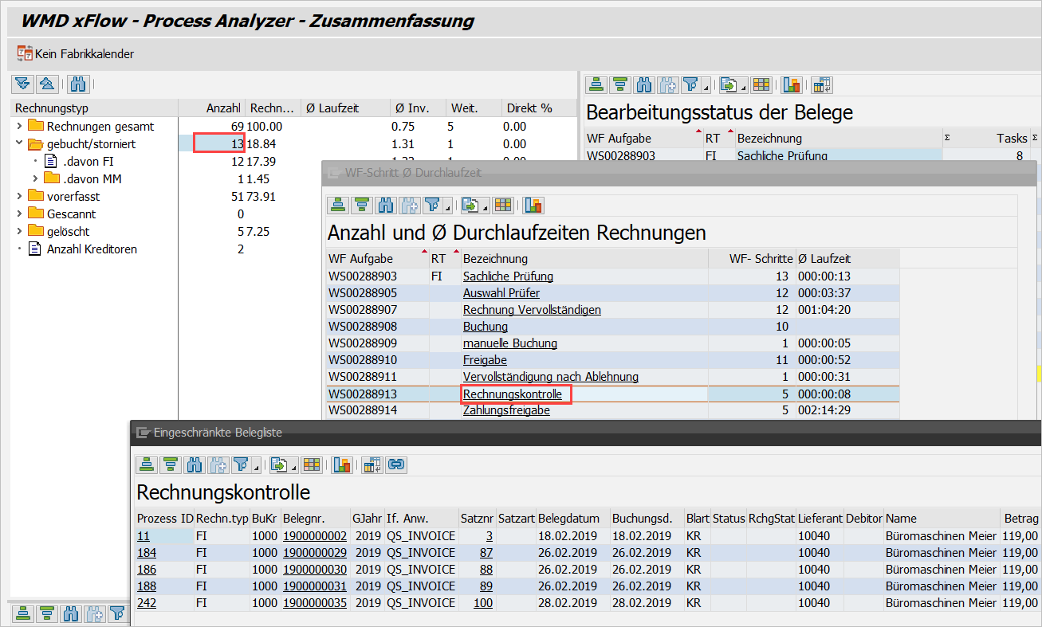
Task: Select the Anzahl Kreditoren tree item
Action: 92,249
